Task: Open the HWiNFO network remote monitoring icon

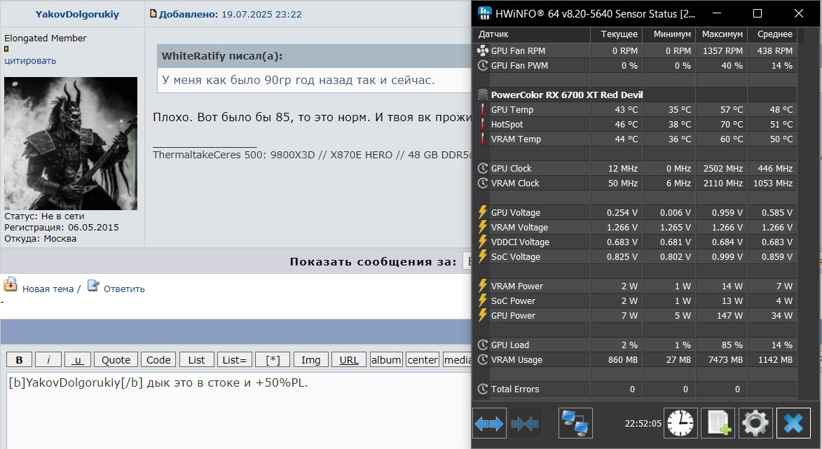Action: pos(575,423)
